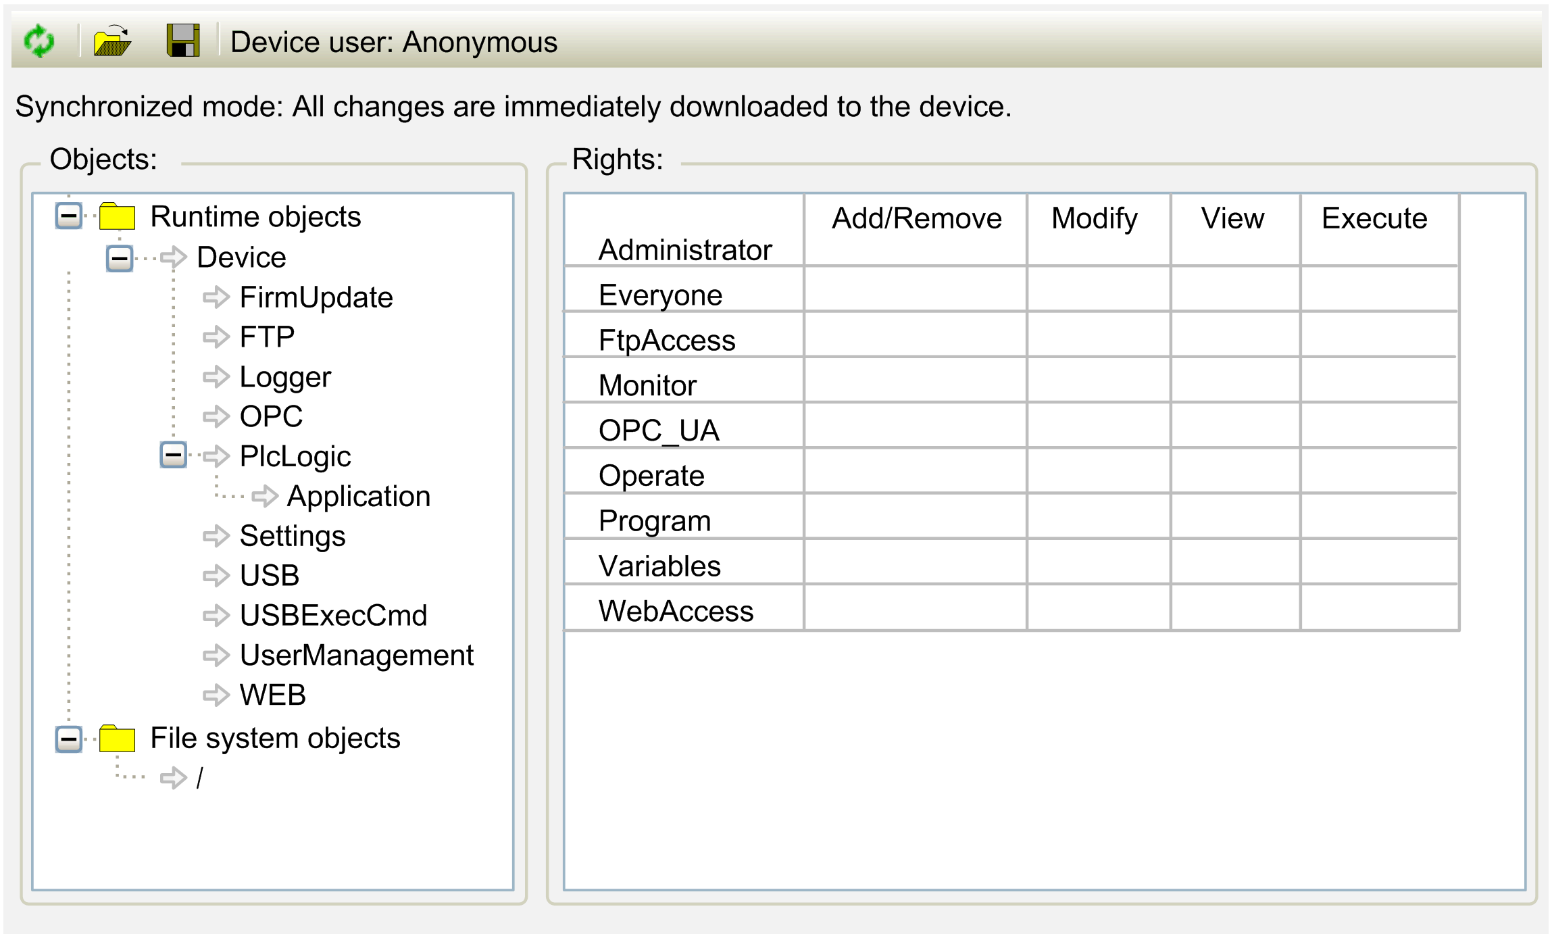Click the Add/Remove column header

pyautogui.click(x=916, y=218)
